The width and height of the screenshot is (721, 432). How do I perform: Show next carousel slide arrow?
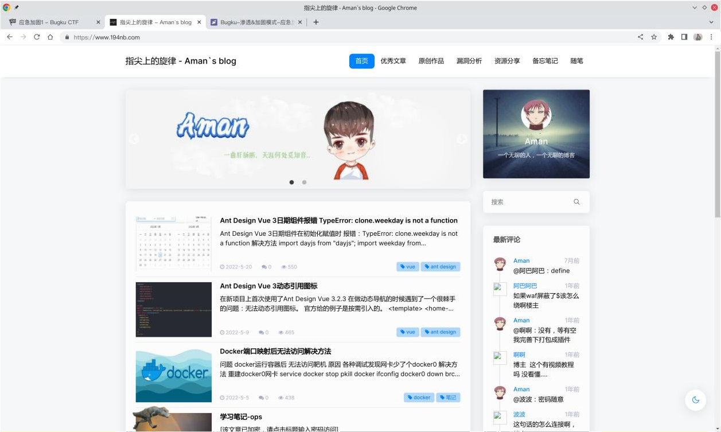(462, 139)
